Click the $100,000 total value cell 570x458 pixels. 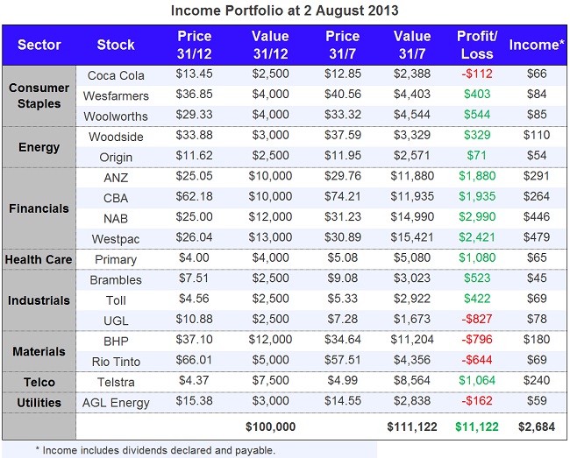click(268, 426)
